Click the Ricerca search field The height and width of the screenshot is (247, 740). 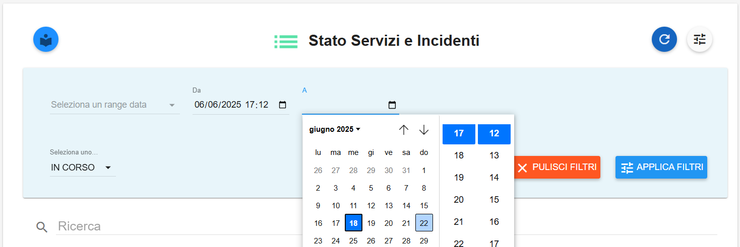click(x=386, y=226)
